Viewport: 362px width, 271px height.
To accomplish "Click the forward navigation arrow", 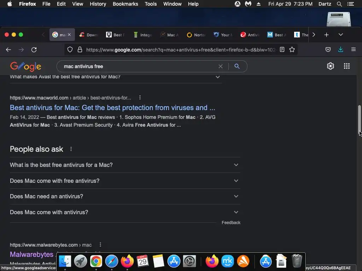I will point(21,49).
